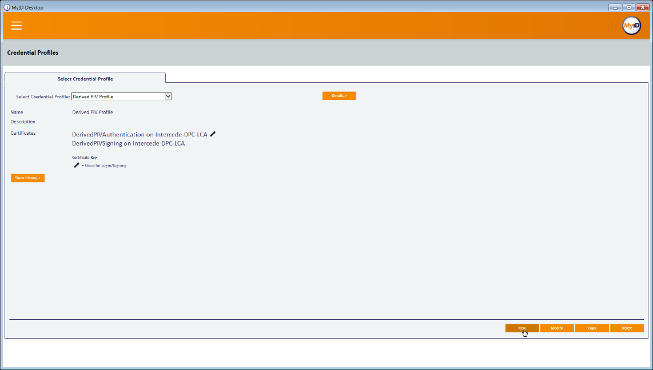Open the hamburger menu

(16, 25)
